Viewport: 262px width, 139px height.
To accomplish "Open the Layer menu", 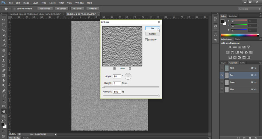I will pyautogui.click(x=35, y=3).
